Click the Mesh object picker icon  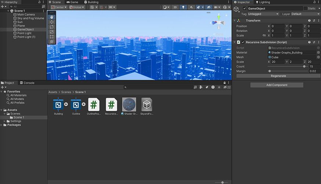[x=318, y=57]
